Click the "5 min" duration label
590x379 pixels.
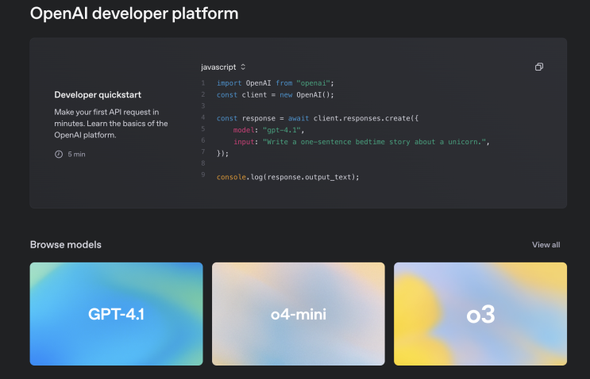pyautogui.click(x=76, y=155)
